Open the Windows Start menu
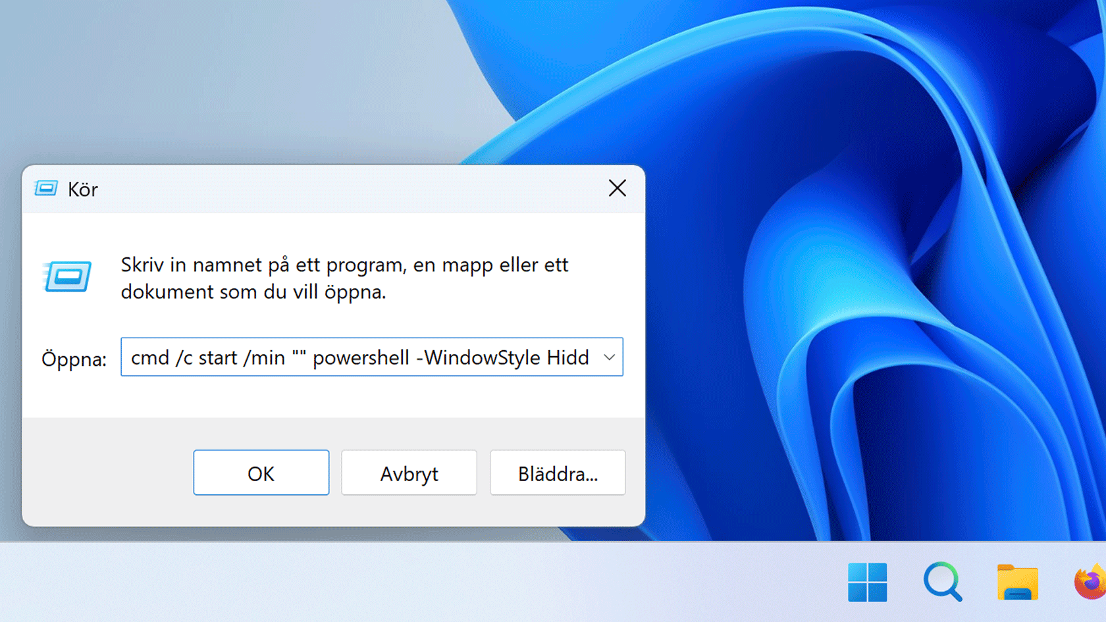The image size is (1106, 622). point(868,582)
